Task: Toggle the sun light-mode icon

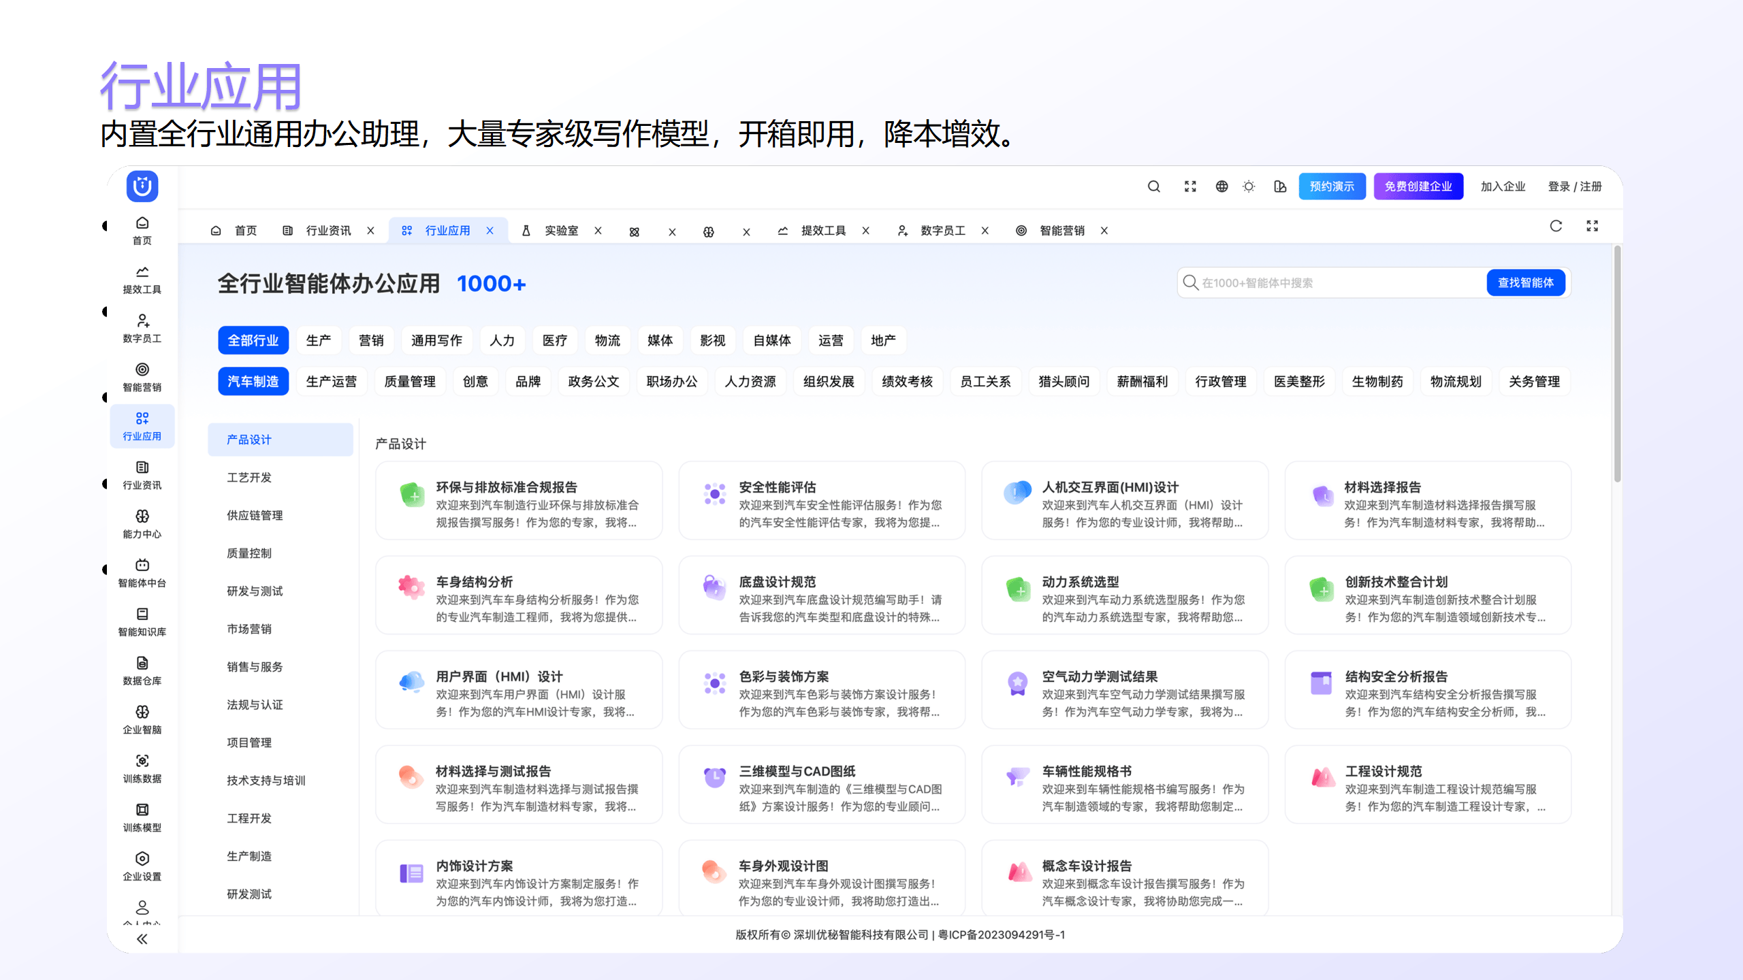Action: [1249, 186]
